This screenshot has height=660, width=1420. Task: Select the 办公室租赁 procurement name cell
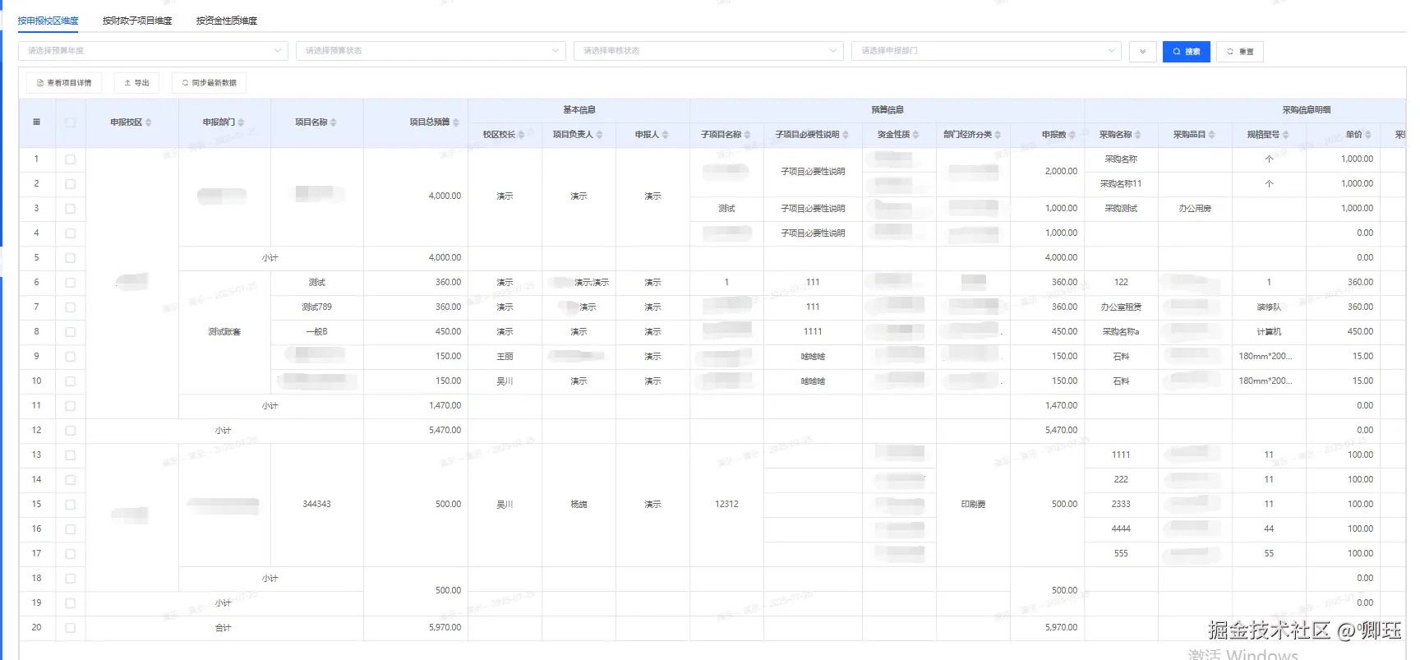coord(1121,307)
